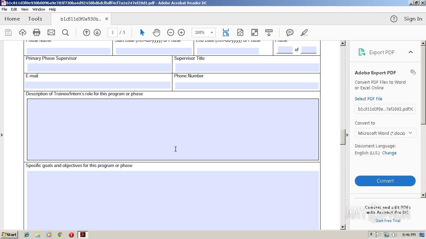Open the Find text magnifier
Image resolution: width=426 pixels, height=239 pixels.
(x=66, y=33)
